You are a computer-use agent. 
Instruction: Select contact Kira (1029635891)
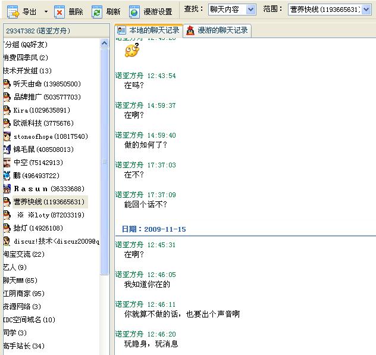(42, 110)
